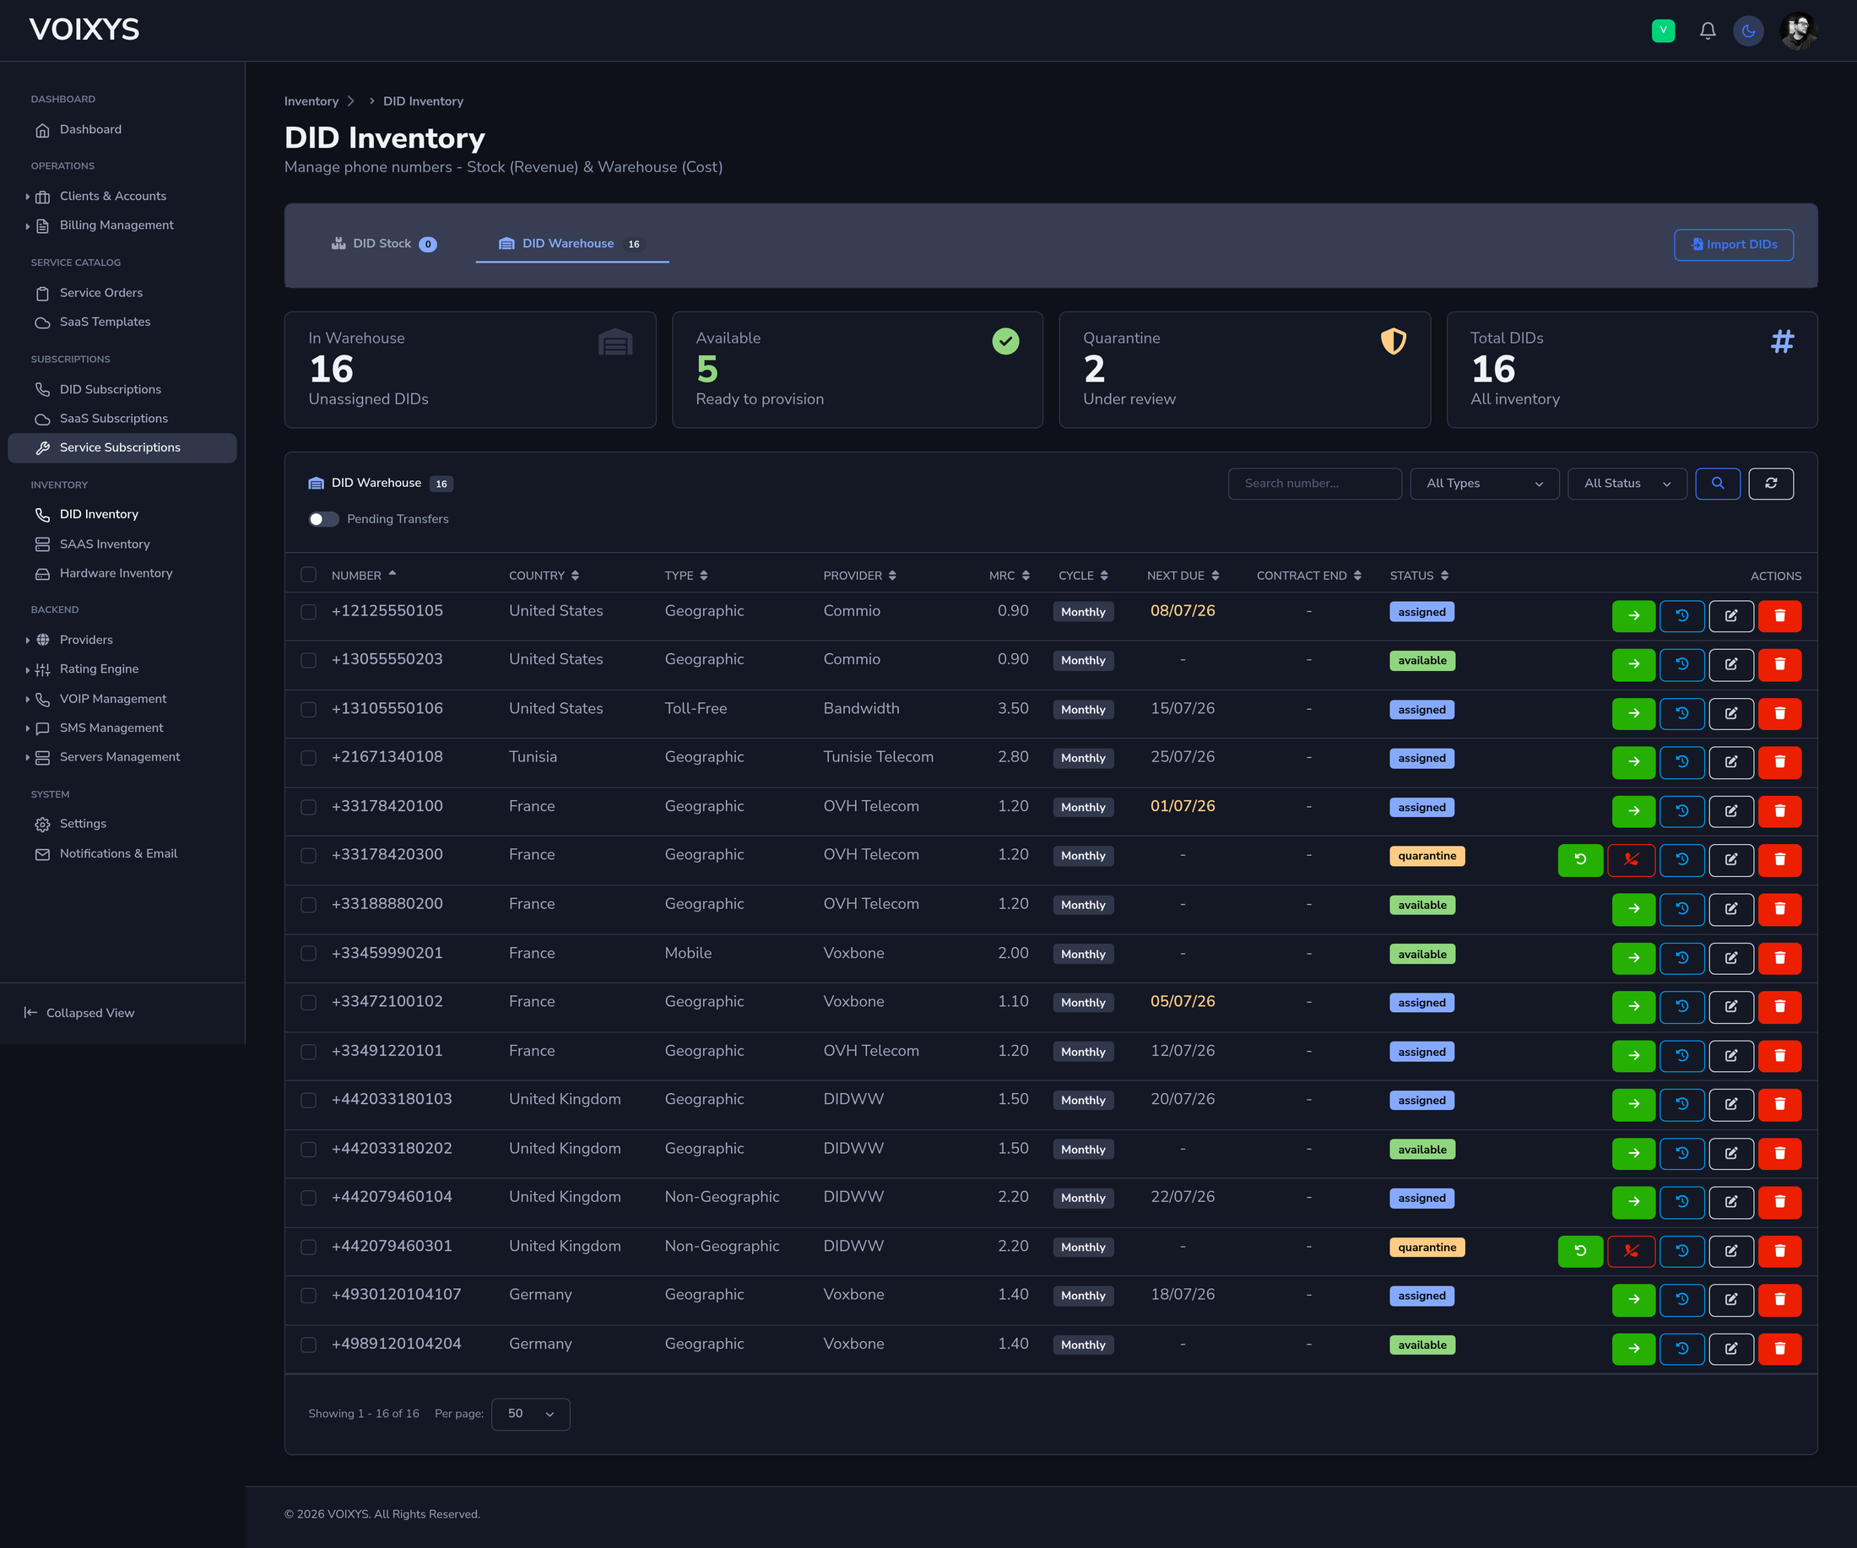1857x1548 pixels.
Task: Toggle dark mode moon icon
Action: 1748,31
